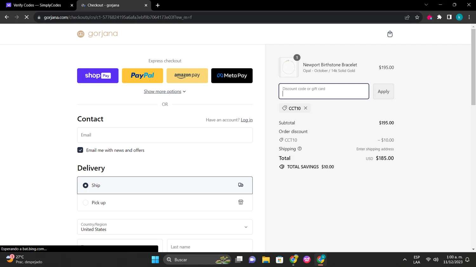Click the Total $185.00 amount
The height and width of the screenshot is (267, 476).
[385, 158]
